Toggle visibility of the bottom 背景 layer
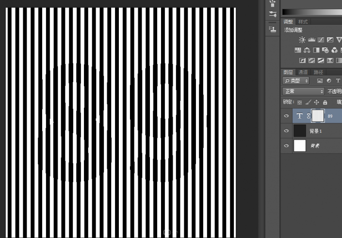Image resolution: width=342 pixels, height=238 pixels. tap(286, 145)
